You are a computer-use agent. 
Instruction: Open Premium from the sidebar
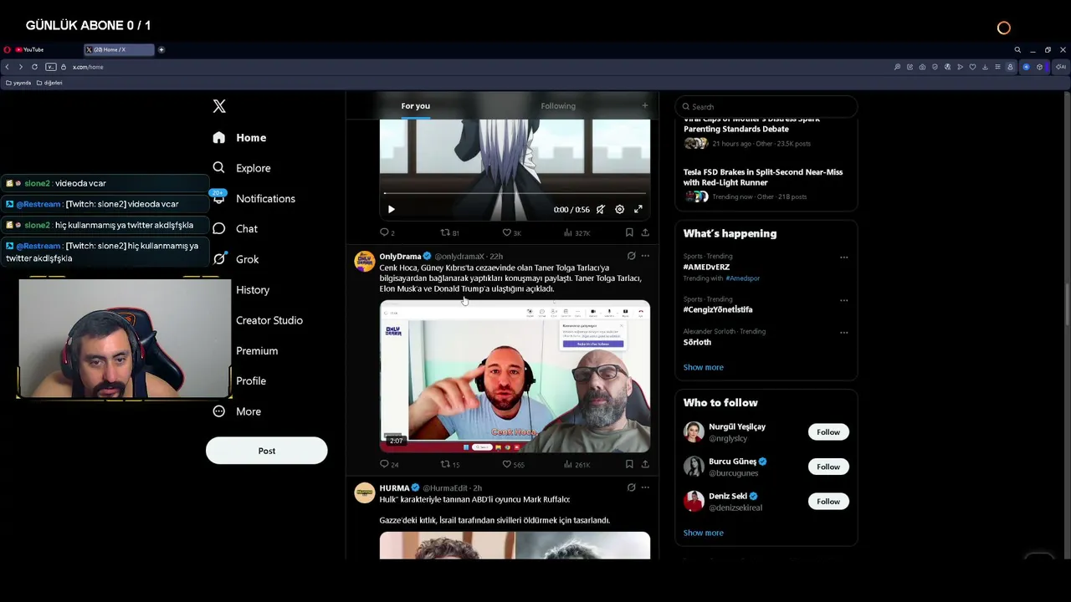[x=257, y=350]
